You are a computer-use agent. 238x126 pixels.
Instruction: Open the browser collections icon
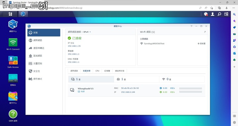click(219, 8)
